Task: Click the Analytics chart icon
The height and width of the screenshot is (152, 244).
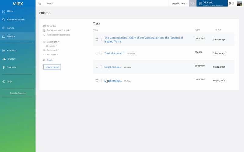Action: click(x=4, y=50)
